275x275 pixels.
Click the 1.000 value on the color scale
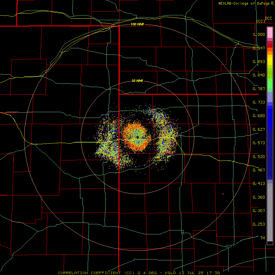point(259,34)
